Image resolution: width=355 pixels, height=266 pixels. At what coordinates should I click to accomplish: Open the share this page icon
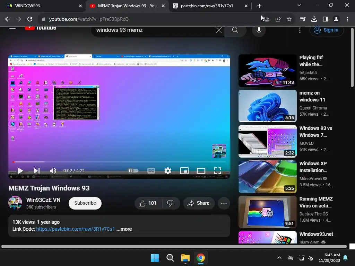[278, 19]
